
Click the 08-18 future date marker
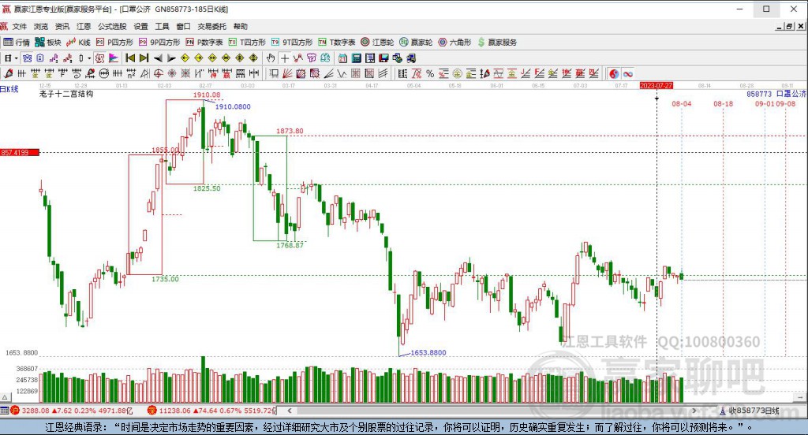[x=723, y=103]
